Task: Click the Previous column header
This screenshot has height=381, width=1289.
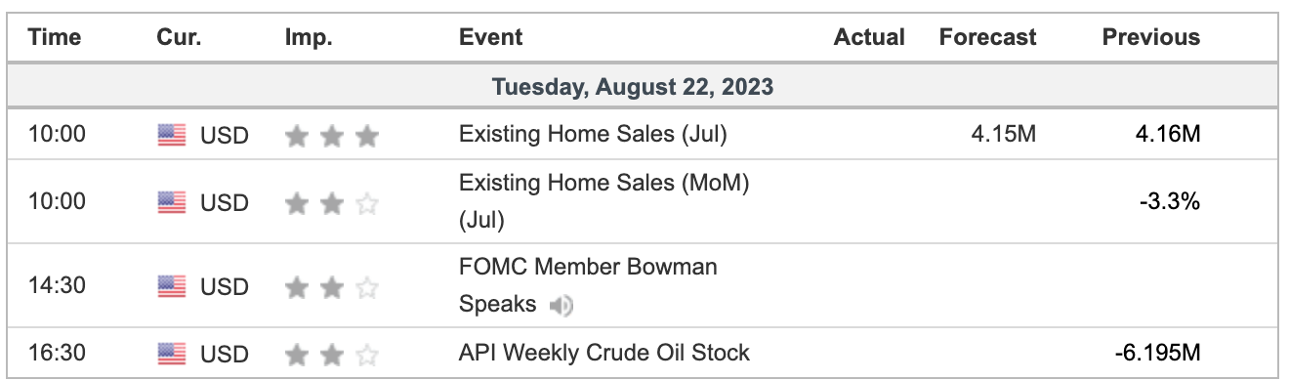Action: click(1151, 37)
